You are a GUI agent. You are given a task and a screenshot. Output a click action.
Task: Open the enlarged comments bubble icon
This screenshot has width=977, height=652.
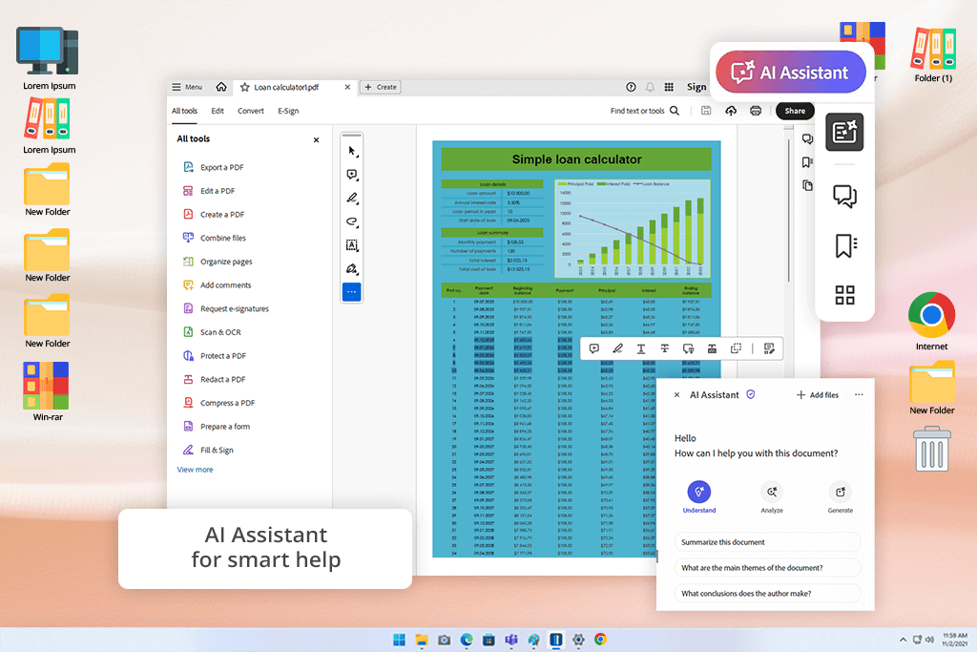[845, 197]
